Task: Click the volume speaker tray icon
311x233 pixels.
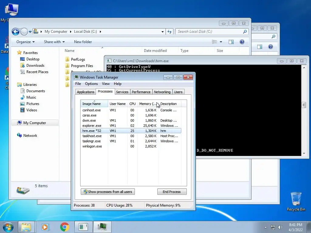Action: tap(280, 227)
